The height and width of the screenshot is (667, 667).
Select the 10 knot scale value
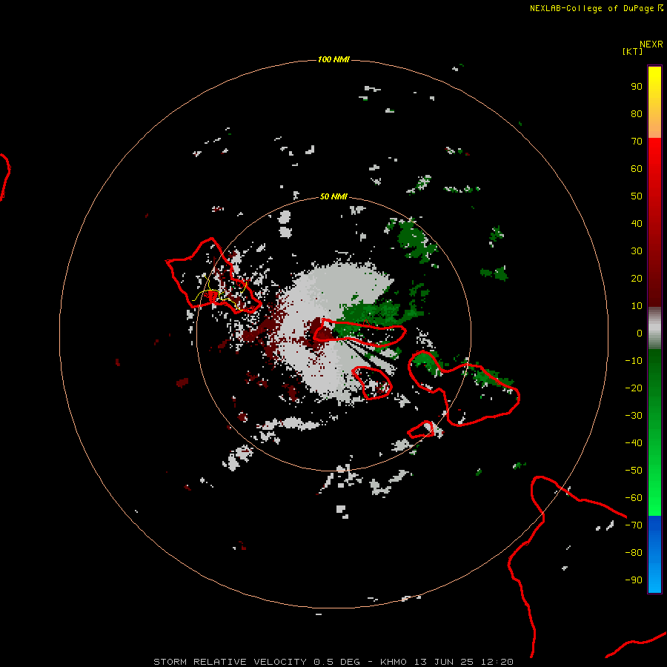[x=637, y=306]
